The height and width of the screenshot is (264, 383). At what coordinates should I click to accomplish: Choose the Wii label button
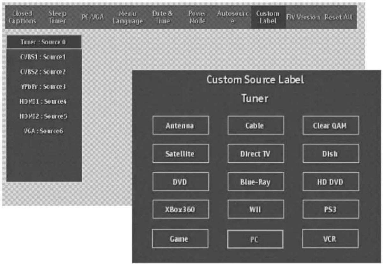pos(256,209)
